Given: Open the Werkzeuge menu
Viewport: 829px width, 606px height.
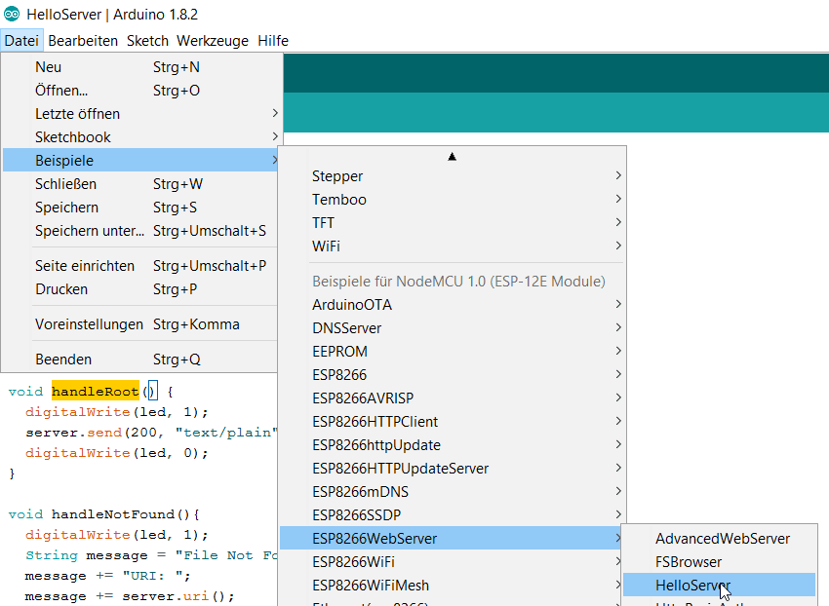Looking at the screenshot, I should click(213, 41).
